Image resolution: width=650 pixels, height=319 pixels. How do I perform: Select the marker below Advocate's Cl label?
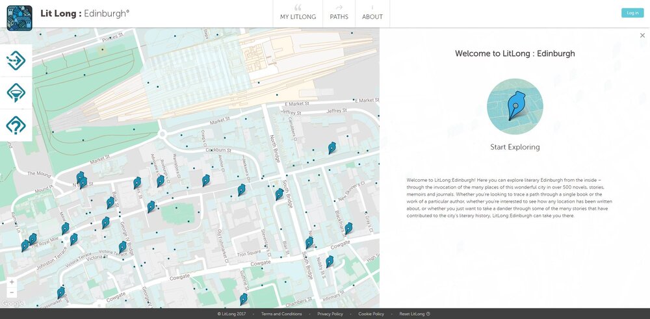click(160, 181)
